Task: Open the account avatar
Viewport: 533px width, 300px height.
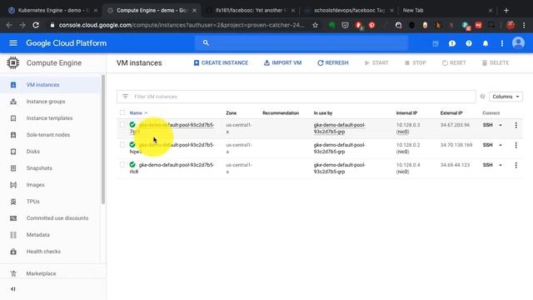Action: click(x=518, y=42)
